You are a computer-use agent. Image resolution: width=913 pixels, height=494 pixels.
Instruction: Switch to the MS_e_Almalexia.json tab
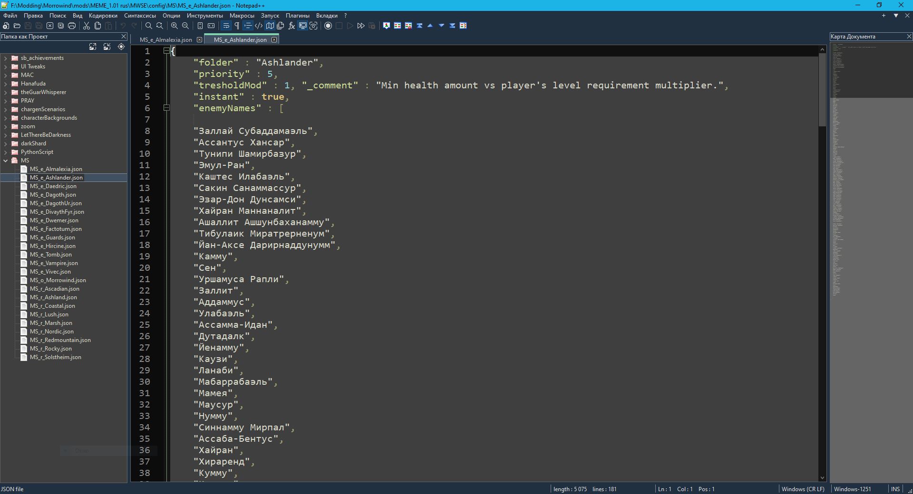[x=165, y=40]
